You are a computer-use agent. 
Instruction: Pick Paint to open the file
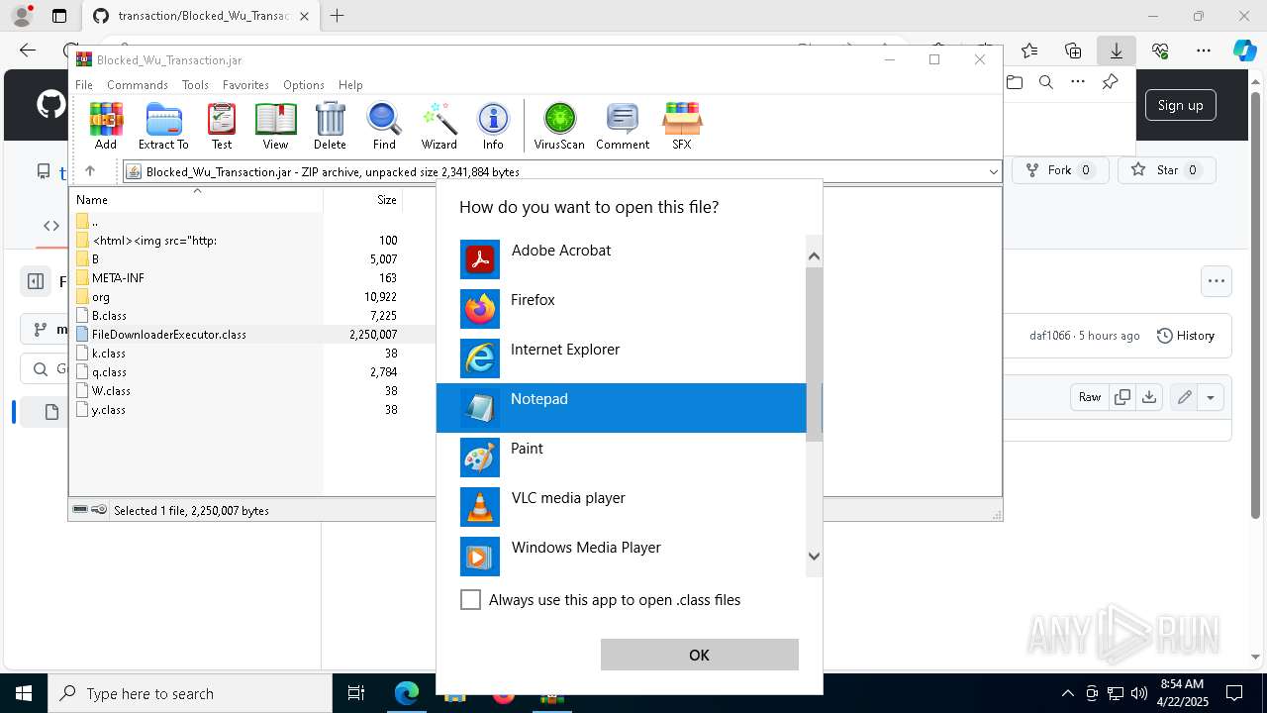(x=622, y=458)
